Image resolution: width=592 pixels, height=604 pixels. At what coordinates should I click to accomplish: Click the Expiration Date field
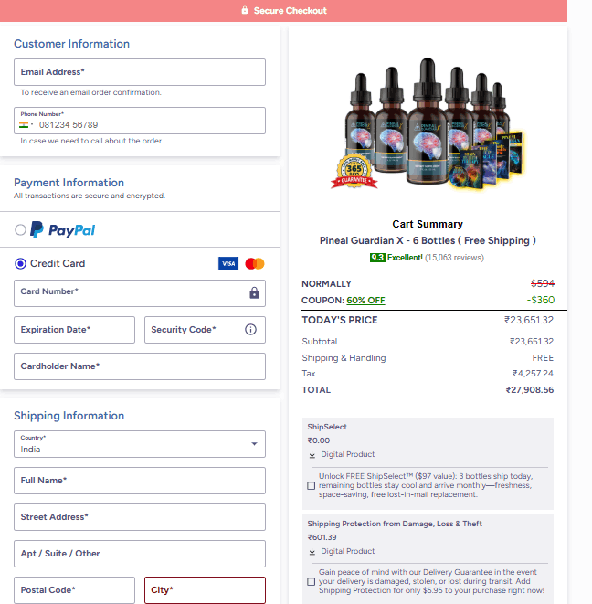point(74,330)
